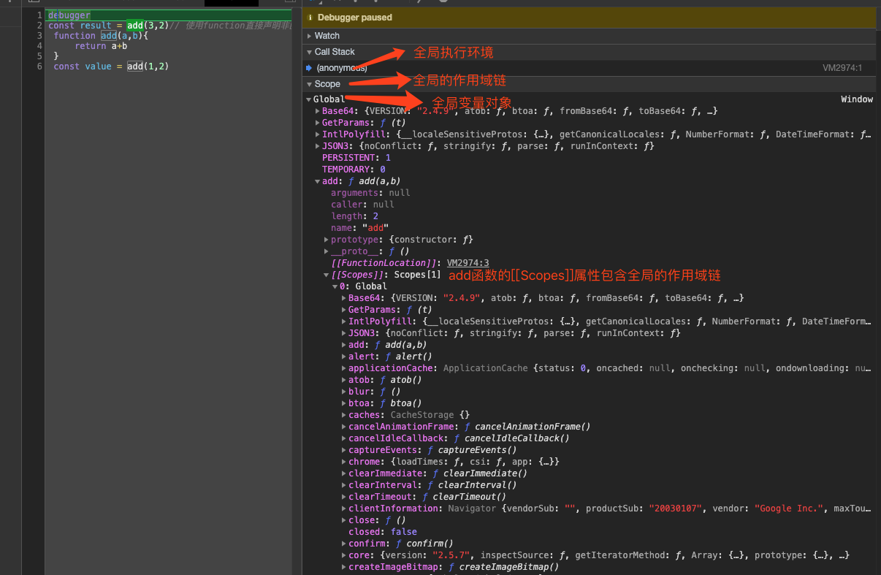Open the VM2974:1 source link
881x575 pixels.
(842, 68)
